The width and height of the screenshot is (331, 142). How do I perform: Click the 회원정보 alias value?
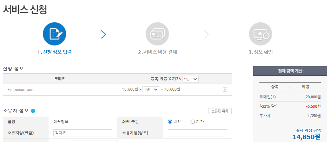click(61, 122)
